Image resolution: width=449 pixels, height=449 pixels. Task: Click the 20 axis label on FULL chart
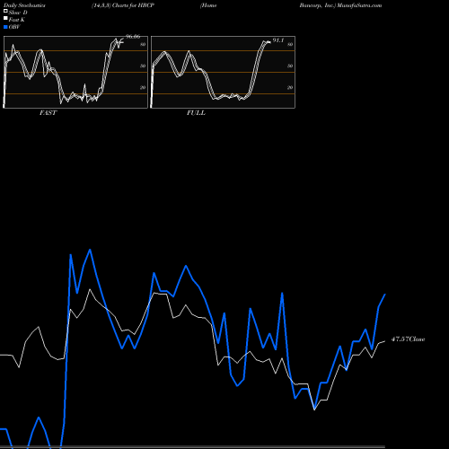[290, 87]
